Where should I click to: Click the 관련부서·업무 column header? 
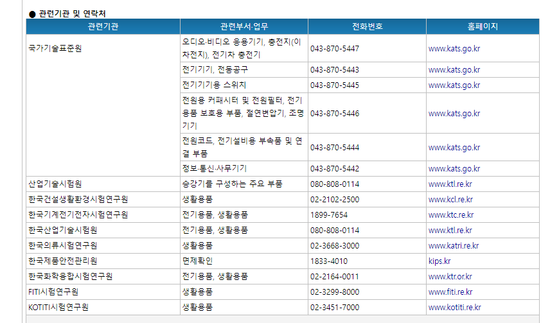click(244, 26)
